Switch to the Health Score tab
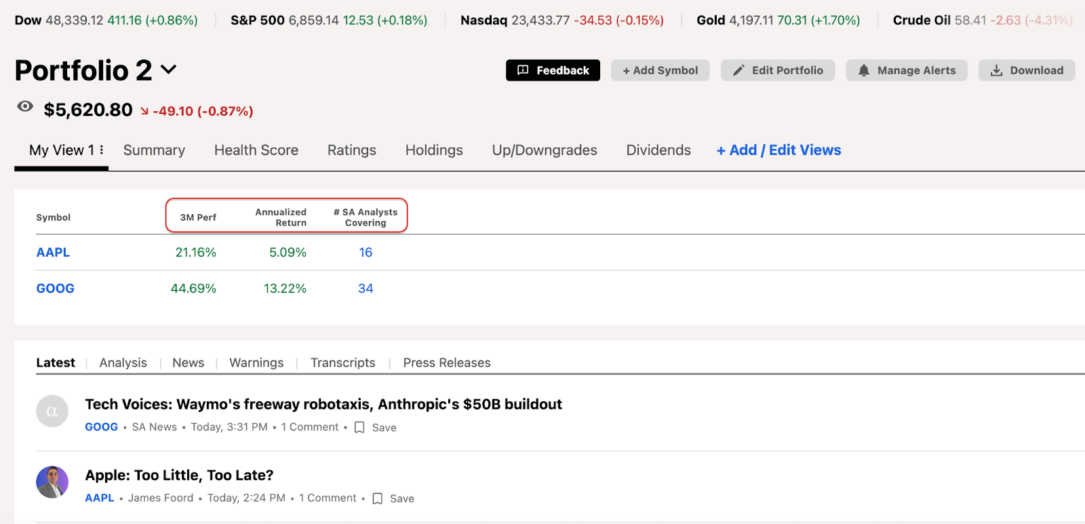 click(x=256, y=150)
